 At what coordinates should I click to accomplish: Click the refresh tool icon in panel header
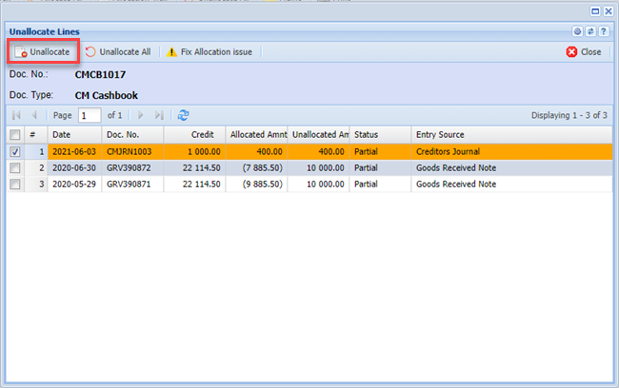[x=590, y=31]
